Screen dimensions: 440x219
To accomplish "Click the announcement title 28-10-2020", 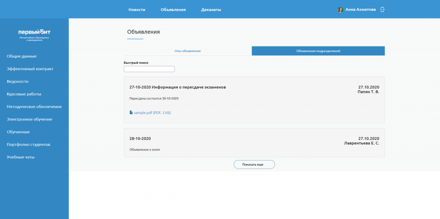I will point(140,139).
